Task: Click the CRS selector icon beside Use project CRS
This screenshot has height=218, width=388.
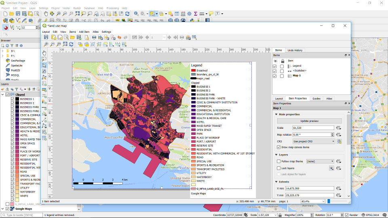Action: (339, 141)
